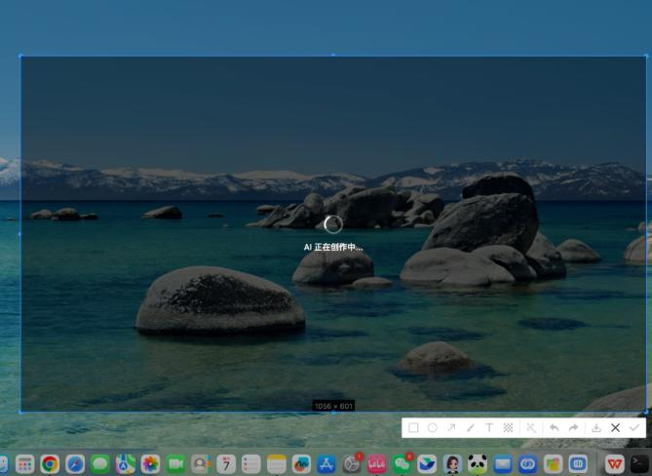Open Notes app in dock
652x476 pixels.
point(277,464)
